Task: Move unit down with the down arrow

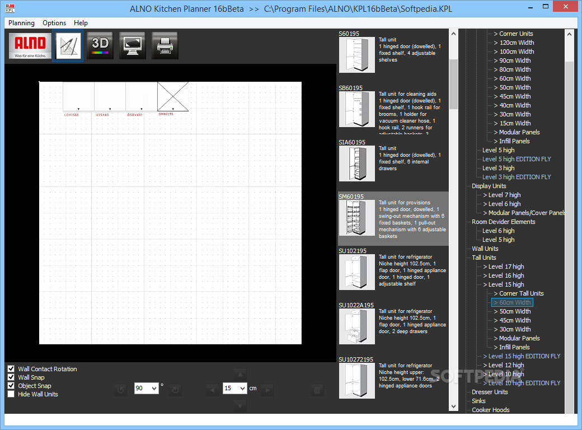Action: [240, 405]
